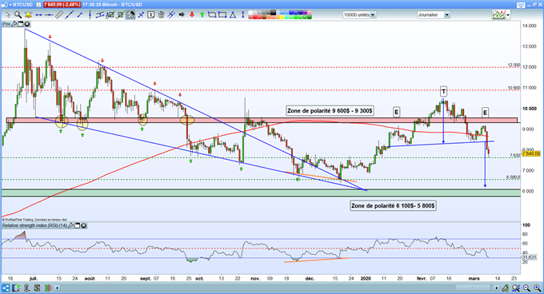Select the ruler measurement tool

pyautogui.click(x=59, y=15)
